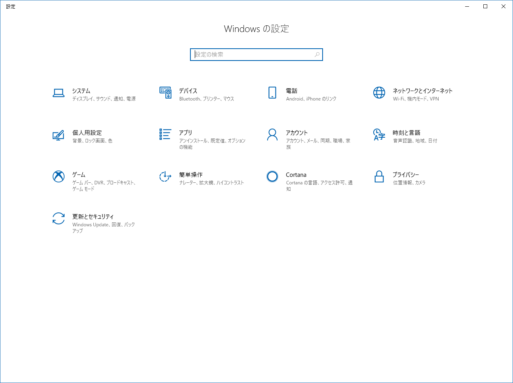
Task: Select the 簡単操作 title text
Action: point(191,175)
